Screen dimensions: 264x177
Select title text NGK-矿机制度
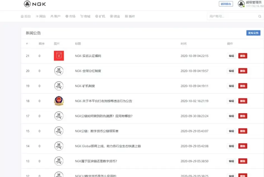click(x=85, y=86)
